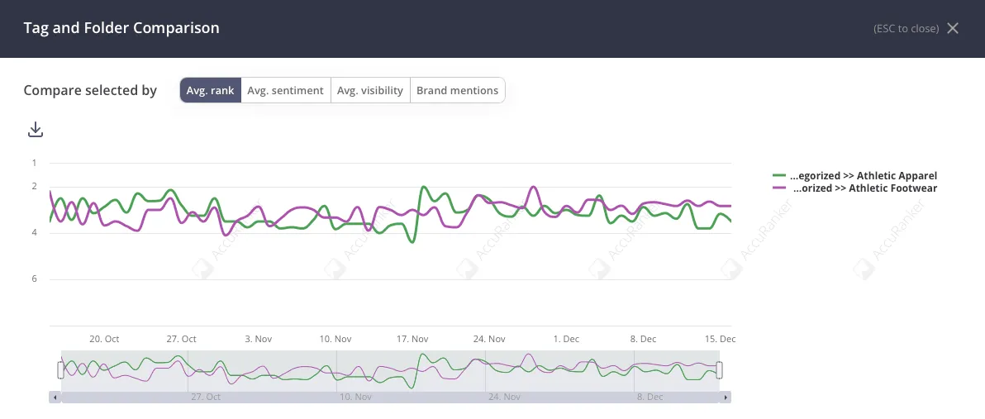This screenshot has width=985, height=419.
Task: Open the Avg. visibility tab
Action: pos(370,90)
